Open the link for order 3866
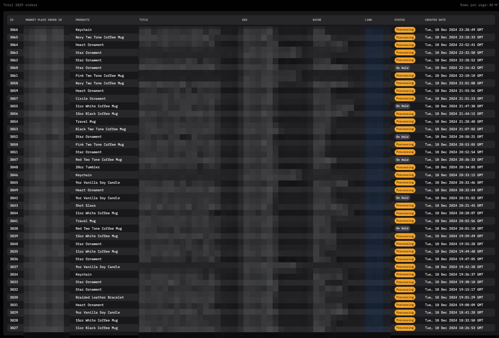Image resolution: width=499 pixels, height=338 pixels. 377,30
